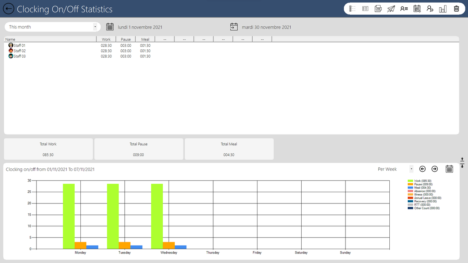Image resolution: width=468 pixels, height=263 pixels.
Task: Open the This month period dropdown
Action: point(52,27)
